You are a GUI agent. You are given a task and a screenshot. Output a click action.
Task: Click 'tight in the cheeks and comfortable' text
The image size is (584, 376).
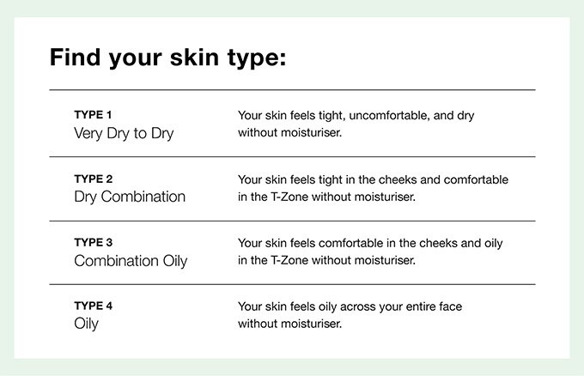(413, 179)
